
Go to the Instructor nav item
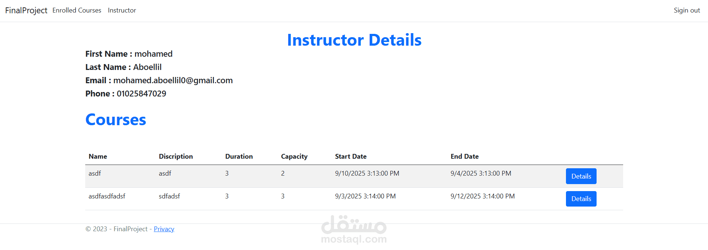click(122, 10)
